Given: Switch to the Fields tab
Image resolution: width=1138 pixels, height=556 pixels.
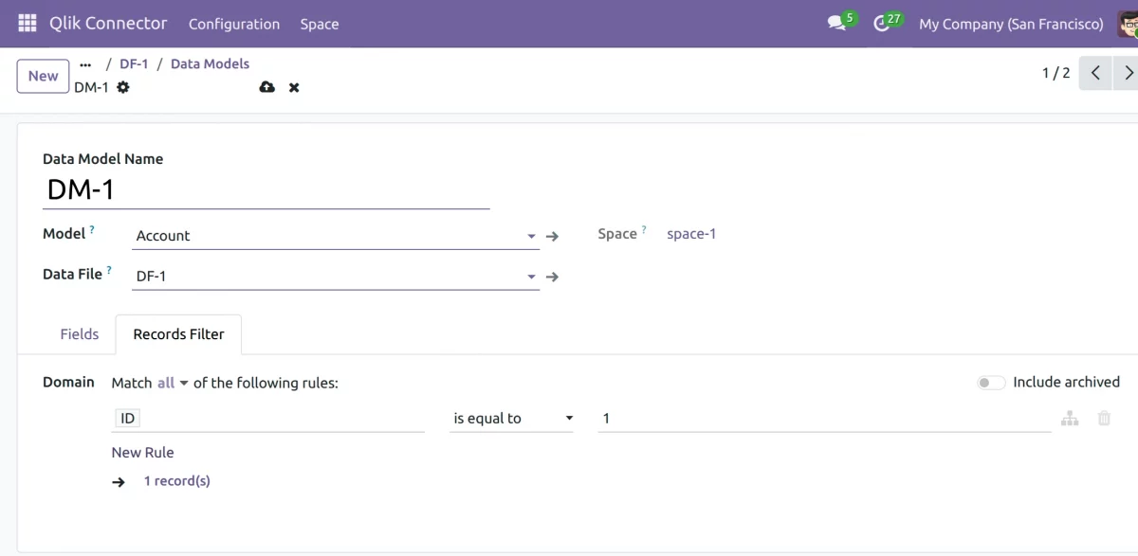Looking at the screenshot, I should 80,334.
